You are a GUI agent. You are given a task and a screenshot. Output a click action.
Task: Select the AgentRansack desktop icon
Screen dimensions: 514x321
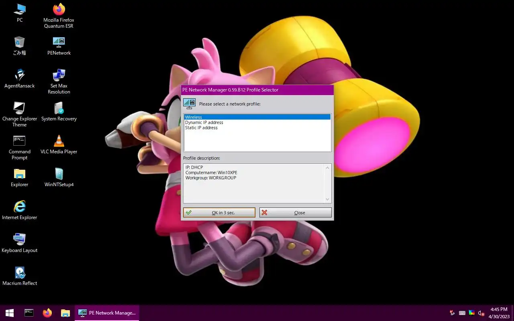[19, 78]
